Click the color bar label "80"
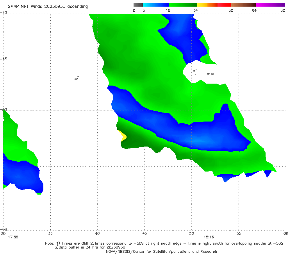Viewport: 289px width, 254px height. 283,10
